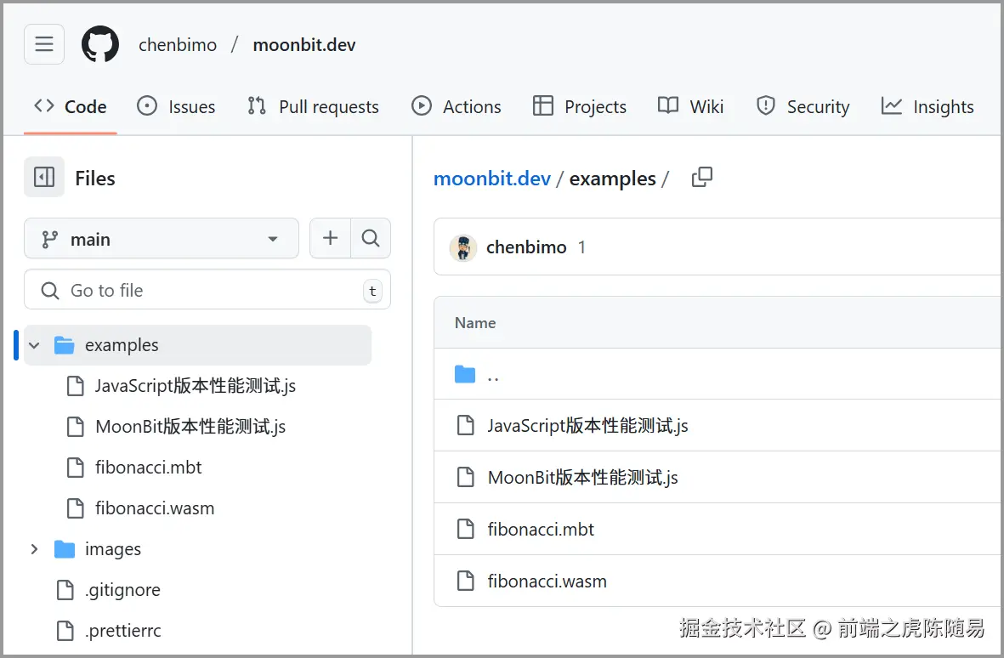This screenshot has width=1004, height=658.
Task: Click file icon of .gitignore
Action: 65,590
